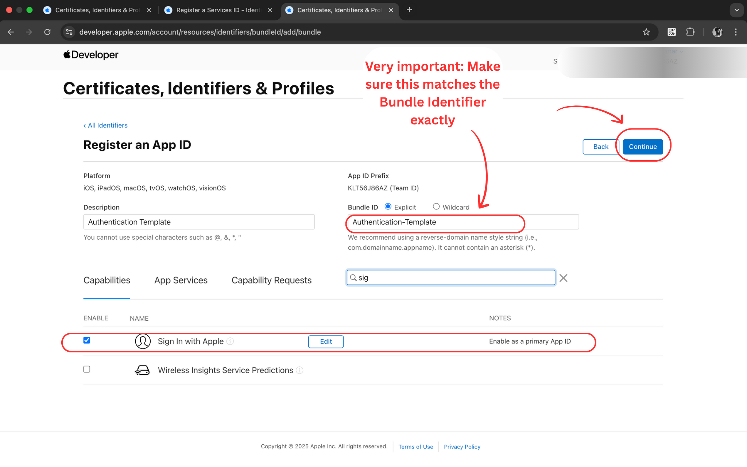Go back via All Identifiers link

click(106, 126)
